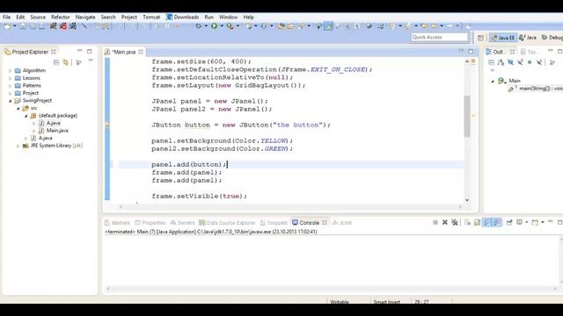Viewport: 563px width, 316px height.
Task: Click Link with Editor icon in Project Explorer
Action: pyautogui.click(x=65, y=62)
